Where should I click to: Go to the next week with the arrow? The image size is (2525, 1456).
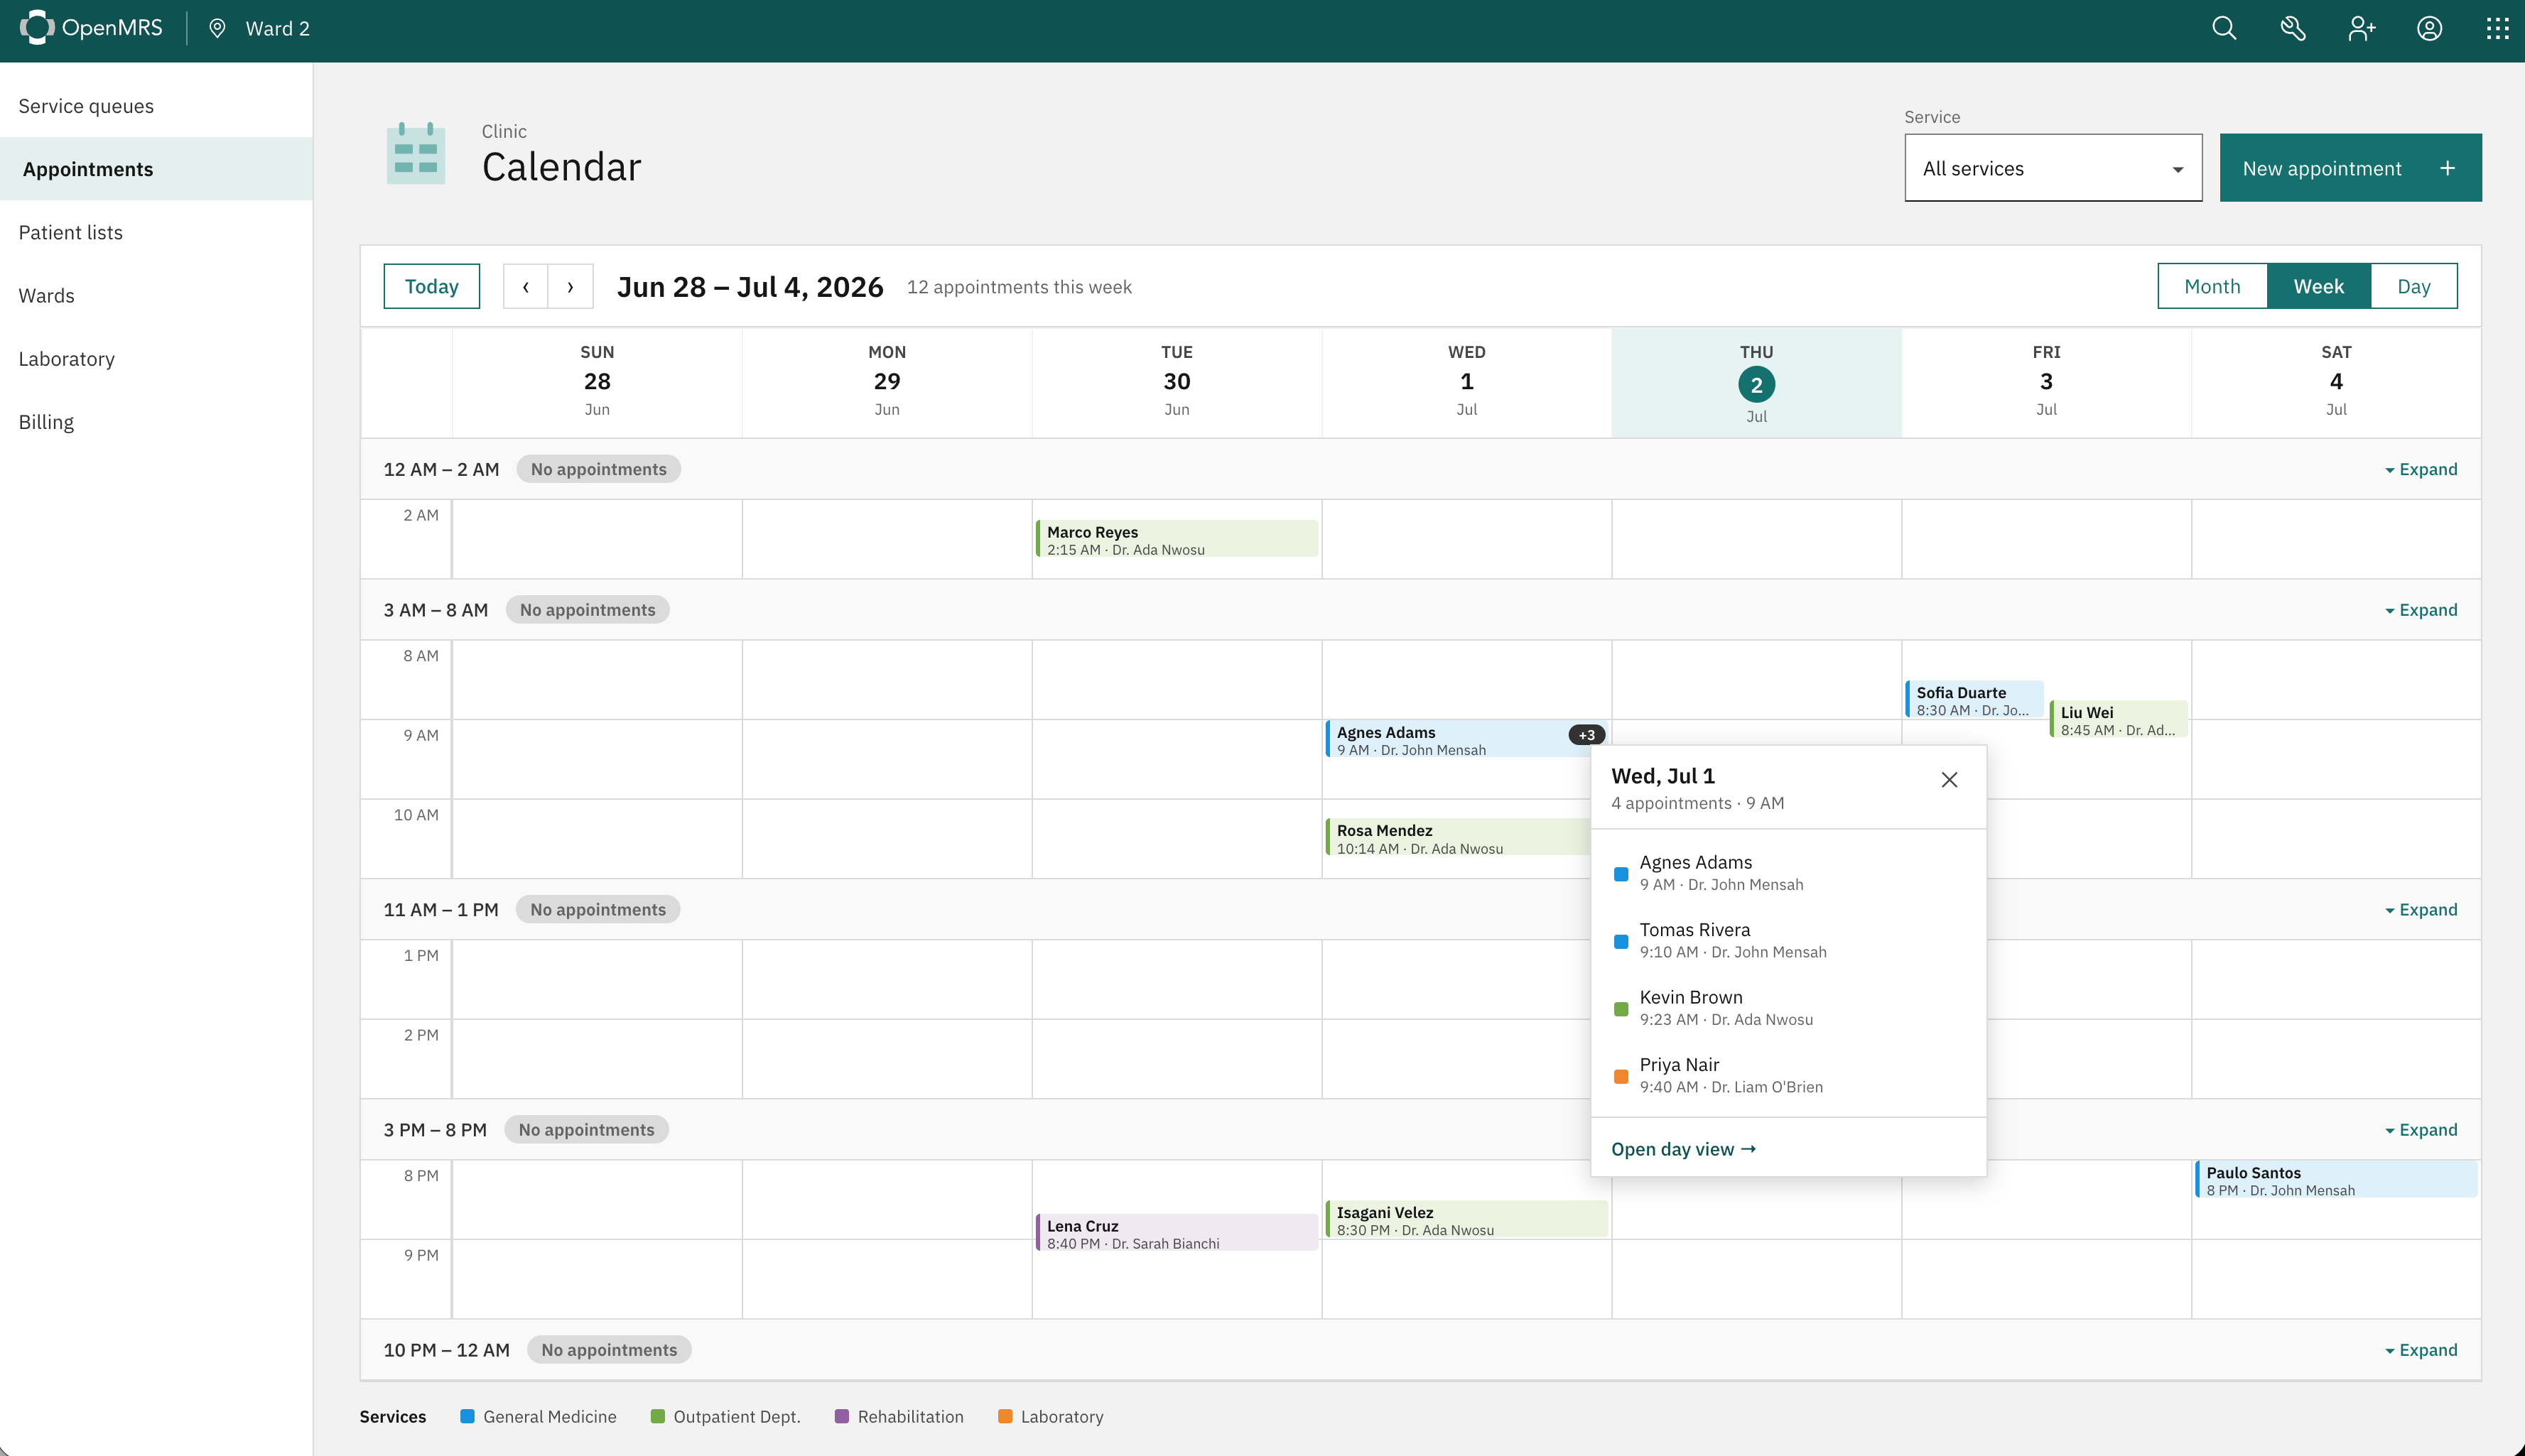coord(571,286)
